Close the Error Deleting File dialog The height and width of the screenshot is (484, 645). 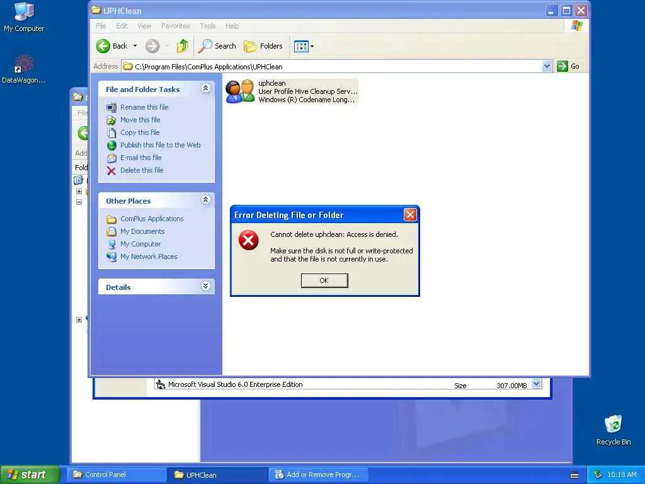410,214
